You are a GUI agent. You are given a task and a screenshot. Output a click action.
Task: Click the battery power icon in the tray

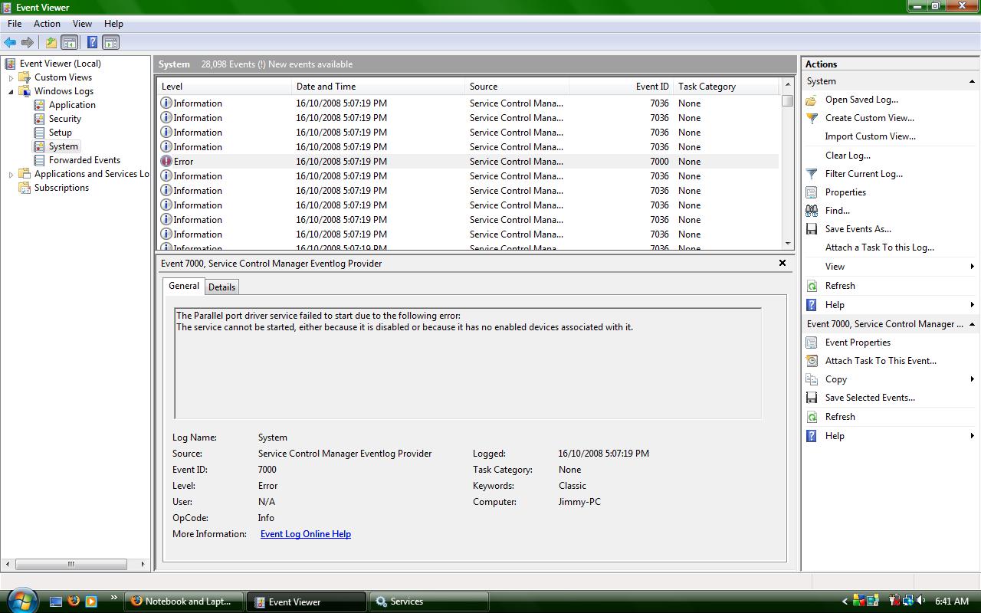tap(894, 602)
